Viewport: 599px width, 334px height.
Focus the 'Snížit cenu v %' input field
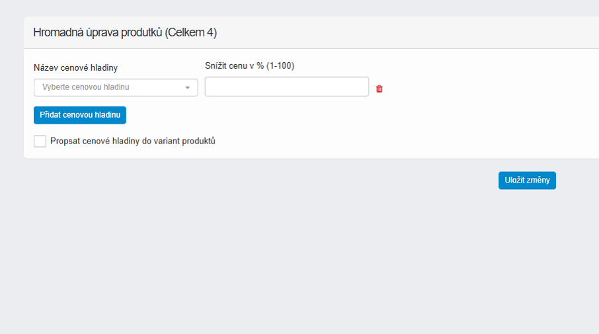(x=286, y=87)
